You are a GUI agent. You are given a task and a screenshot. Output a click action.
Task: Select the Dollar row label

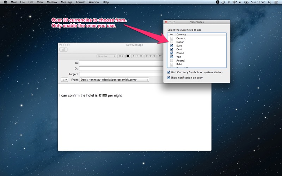point(180,42)
